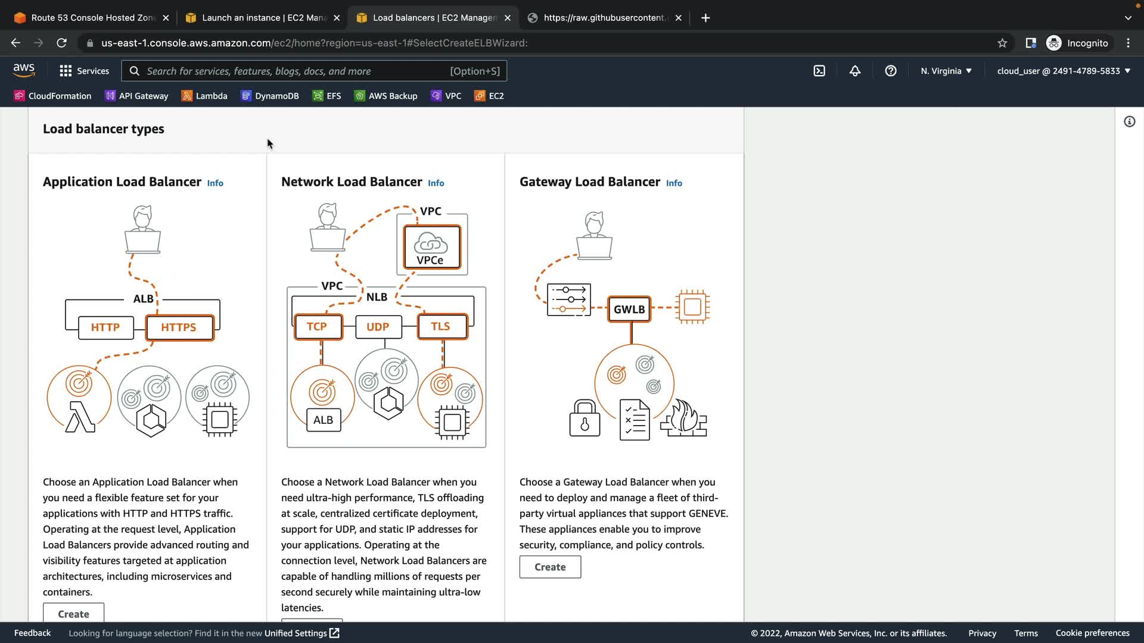Expand the cloud_user account dropdown
This screenshot has width=1144, height=643.
click(x=1064, y=71)
